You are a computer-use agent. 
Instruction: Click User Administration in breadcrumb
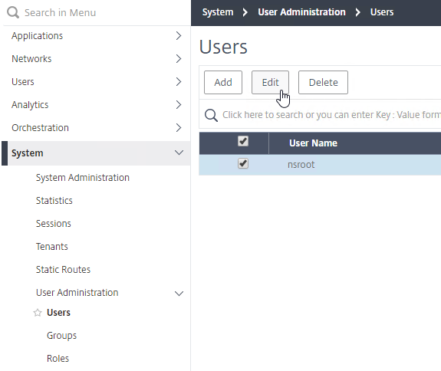pyautogui.click(x=301, y=12)
